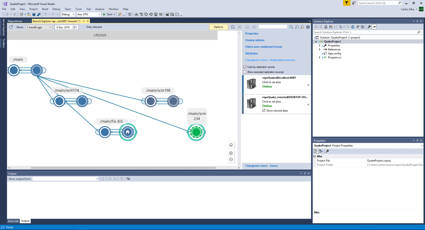Remove repoQuake@localhost:8087 replication source

[x=308, y=85]
